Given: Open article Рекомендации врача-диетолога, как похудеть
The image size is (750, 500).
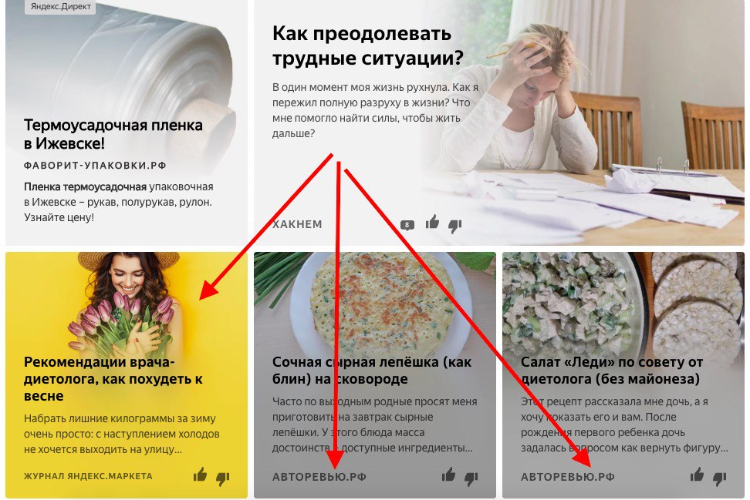Looking at the screenshot, I should click(x=113, y=379).
